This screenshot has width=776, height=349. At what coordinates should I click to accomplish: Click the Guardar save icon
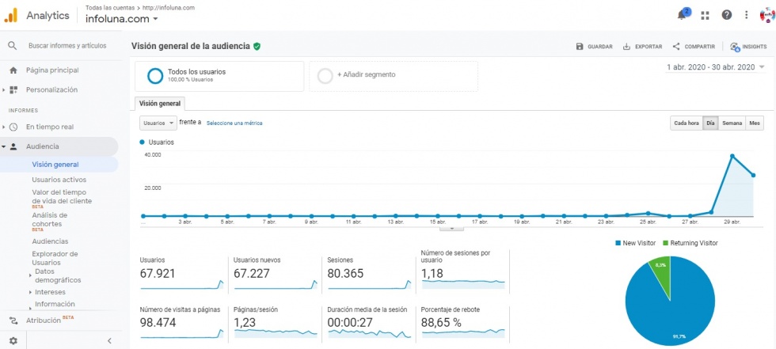pyautogui.click(x=580, y=47)
